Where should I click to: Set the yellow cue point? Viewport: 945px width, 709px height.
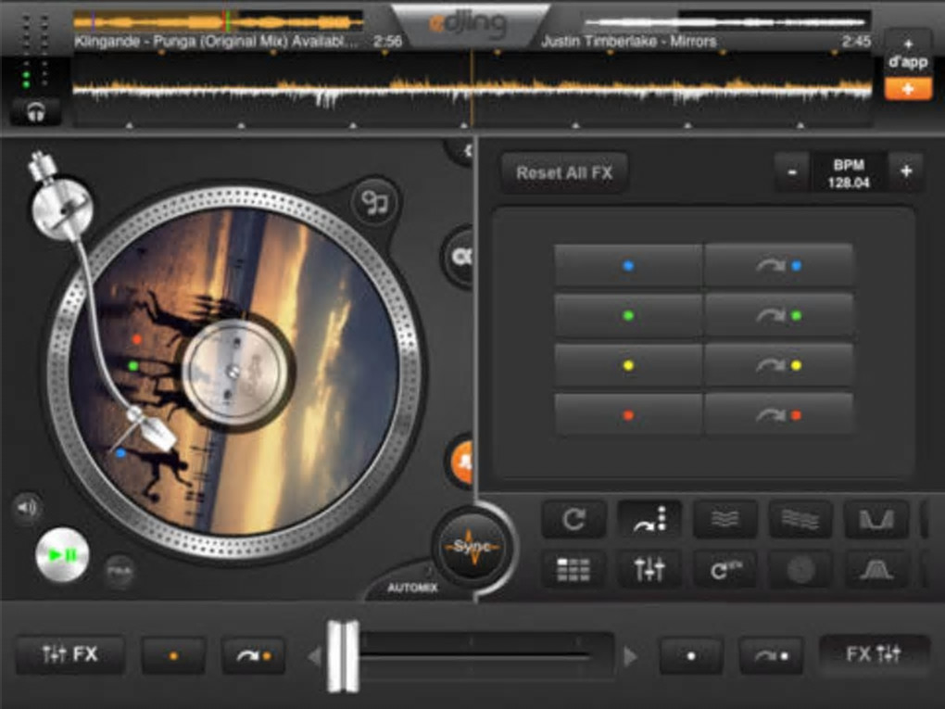pos(628,365)
